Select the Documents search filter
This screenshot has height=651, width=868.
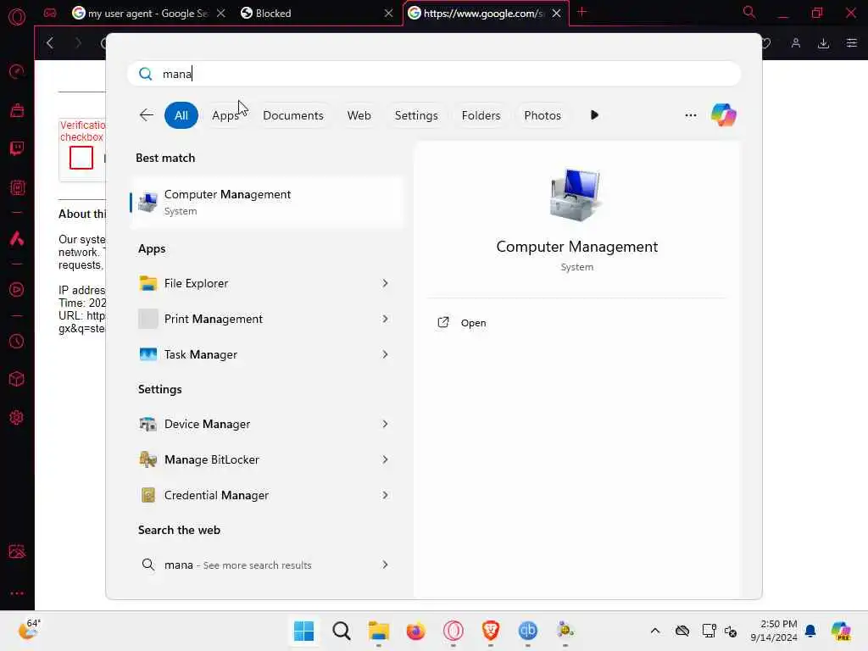(292, 115)
